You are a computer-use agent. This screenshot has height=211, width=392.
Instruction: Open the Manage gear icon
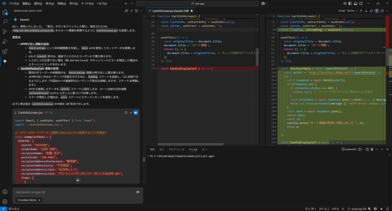(x=5, y=201)
